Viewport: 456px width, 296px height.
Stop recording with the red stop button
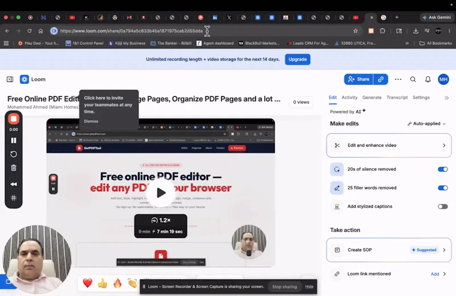pyautogui.click(x=13, y=118)
